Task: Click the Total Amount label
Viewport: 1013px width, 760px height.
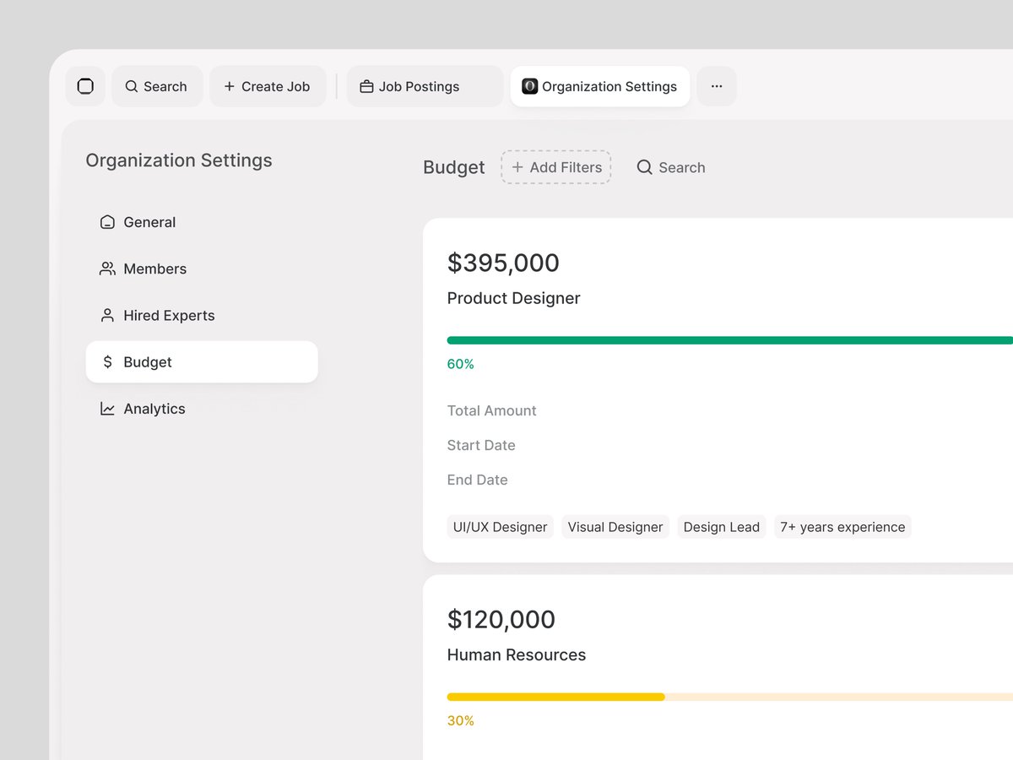Action: (x=492, y=410)
